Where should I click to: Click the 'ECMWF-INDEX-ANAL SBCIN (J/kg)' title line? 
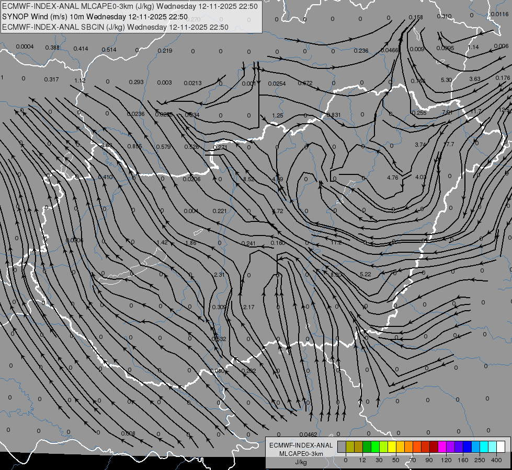click(115, 27)
